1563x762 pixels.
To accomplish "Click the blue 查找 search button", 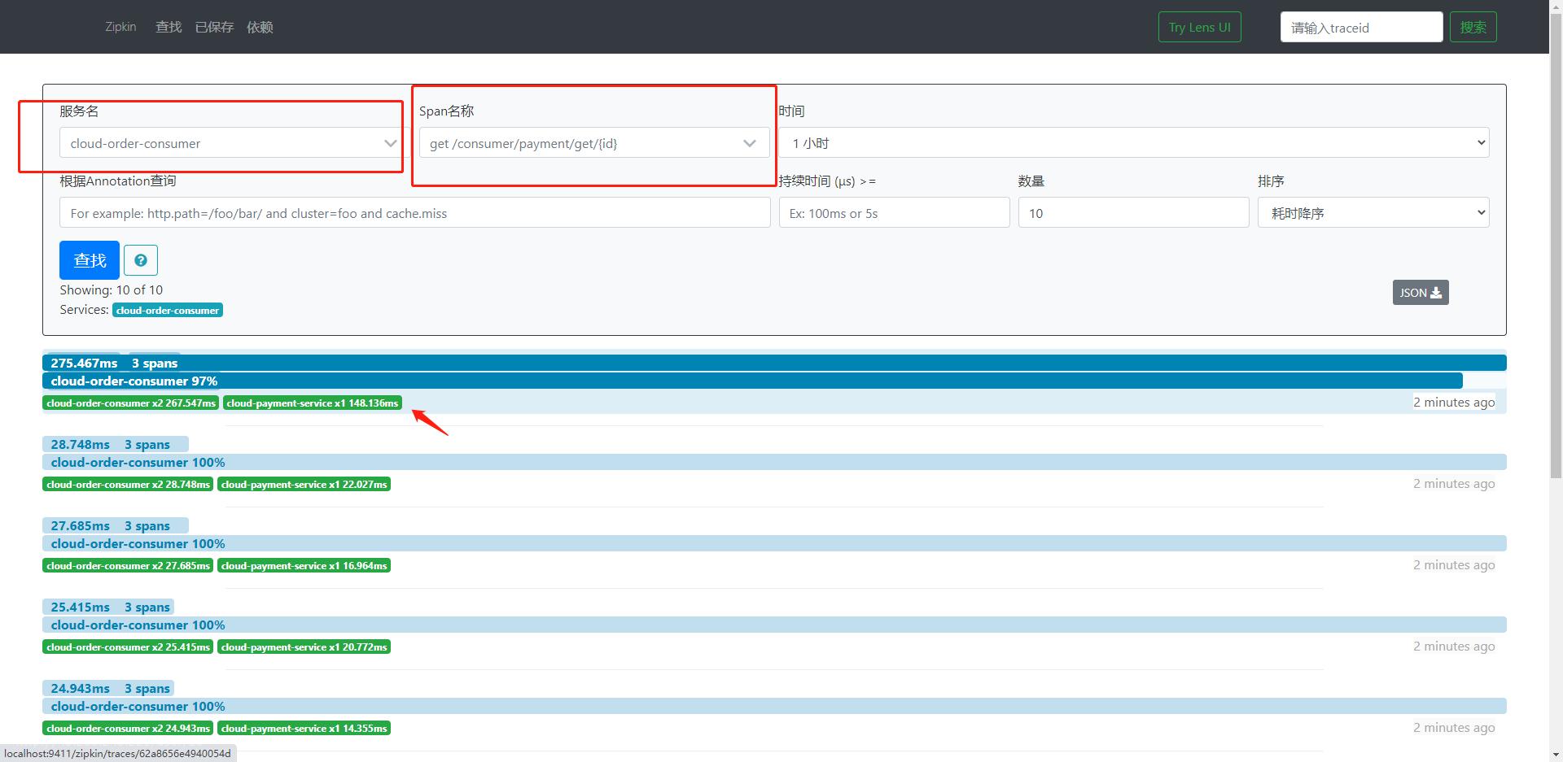I will (x=90, y=260).
